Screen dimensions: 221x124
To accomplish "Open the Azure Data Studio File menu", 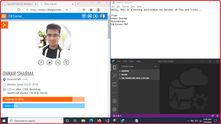I will pos(119,61).
